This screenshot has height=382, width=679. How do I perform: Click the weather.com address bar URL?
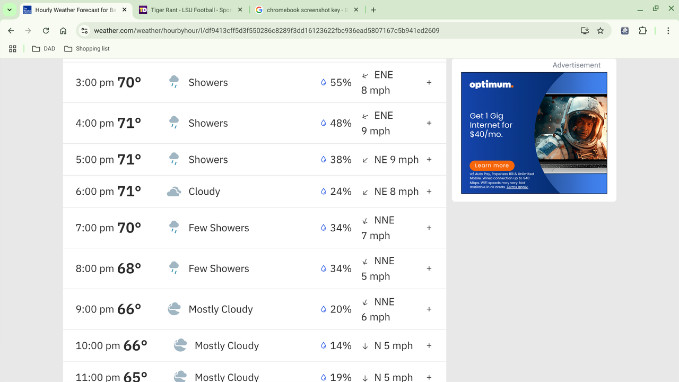(x=267, y=31)
